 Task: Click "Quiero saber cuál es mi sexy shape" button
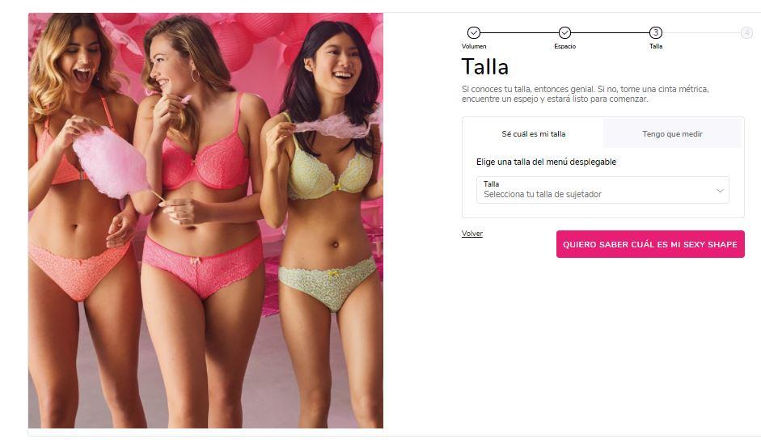tap(650, 244)
